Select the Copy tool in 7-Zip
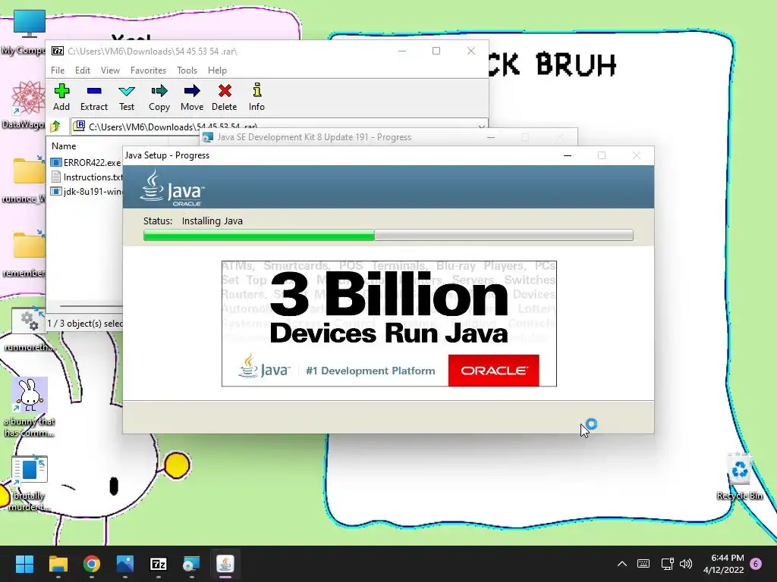This screenshot has width=777, height=582. point(159,98)
